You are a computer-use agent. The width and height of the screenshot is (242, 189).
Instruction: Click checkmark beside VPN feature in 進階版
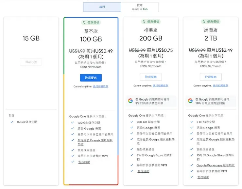(x=192, y=171)
